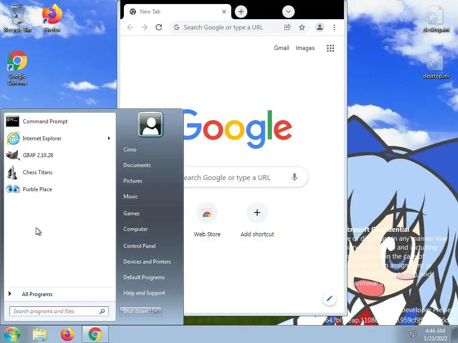This screenshot has height=343, width=458.
Task: Click the network icon in system tray
Action: coord(413,334)
